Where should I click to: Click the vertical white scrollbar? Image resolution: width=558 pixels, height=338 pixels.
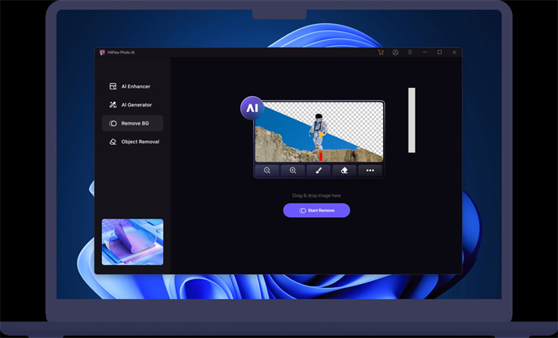[412, 120]
